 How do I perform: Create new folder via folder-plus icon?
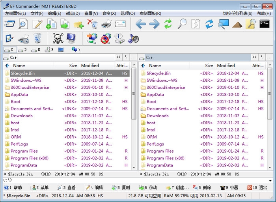click(x=78, y=24)
